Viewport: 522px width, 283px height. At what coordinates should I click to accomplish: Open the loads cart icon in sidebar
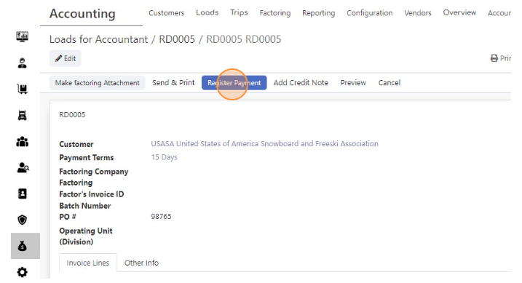coord(23,89)
